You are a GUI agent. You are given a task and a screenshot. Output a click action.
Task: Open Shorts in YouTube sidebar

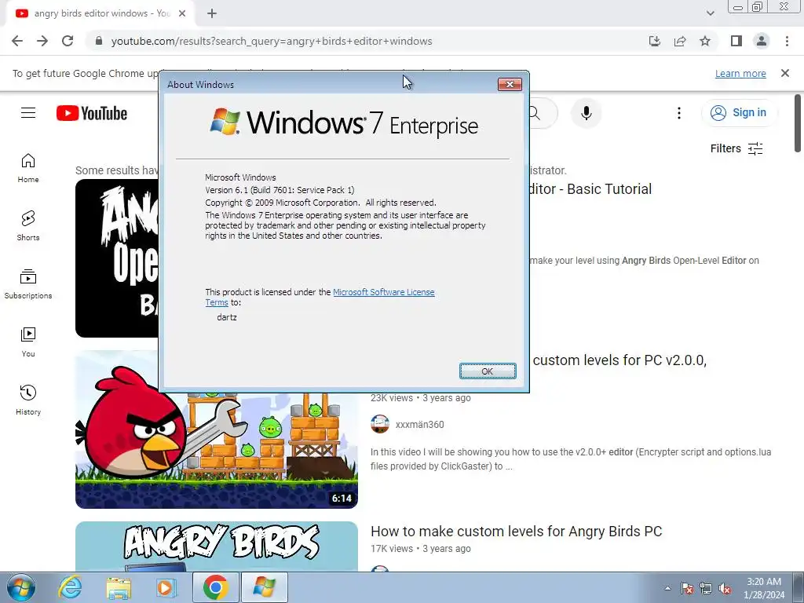pos(28,225)
